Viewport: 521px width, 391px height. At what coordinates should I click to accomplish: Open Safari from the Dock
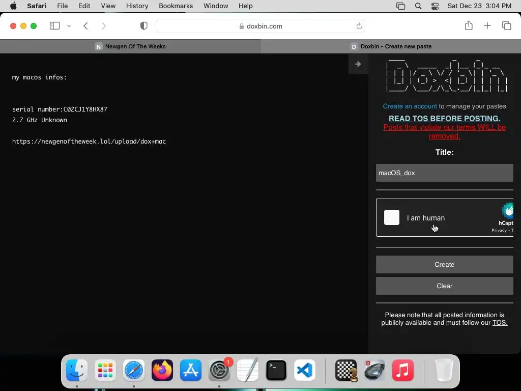tap(134, 370)
